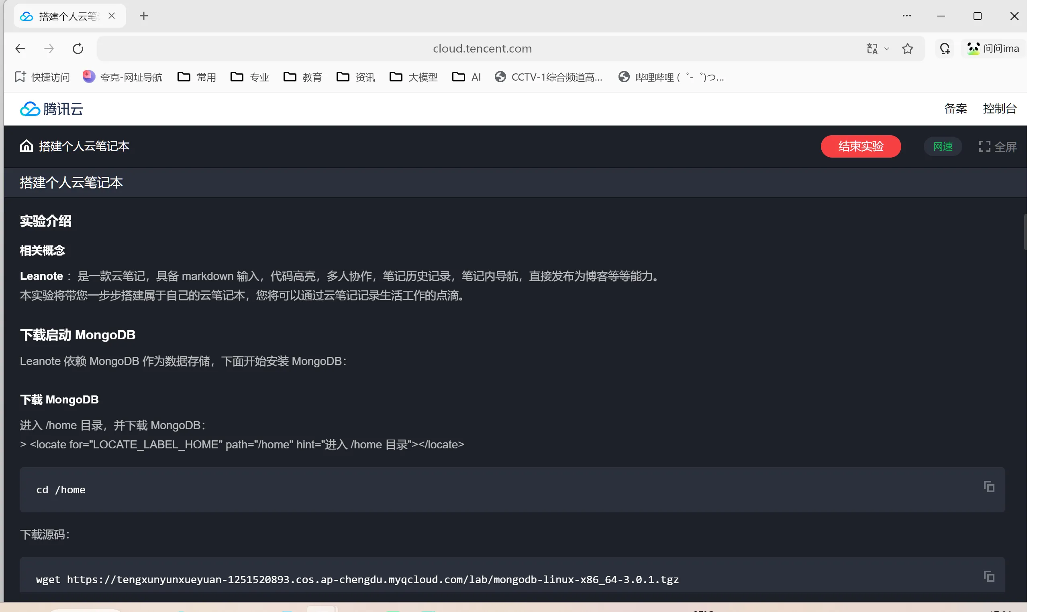The width and height of the screenshot is (1037, 612).
Task: Open the AI bookmark folder
Action: click(466, 77)
